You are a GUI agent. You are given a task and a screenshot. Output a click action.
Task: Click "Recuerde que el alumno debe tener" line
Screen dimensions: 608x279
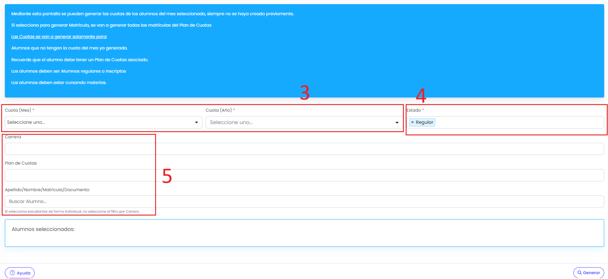click(80, 60)
